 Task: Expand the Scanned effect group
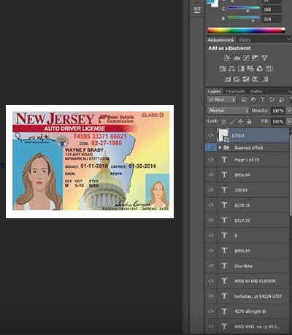click(x=220, y=147)
